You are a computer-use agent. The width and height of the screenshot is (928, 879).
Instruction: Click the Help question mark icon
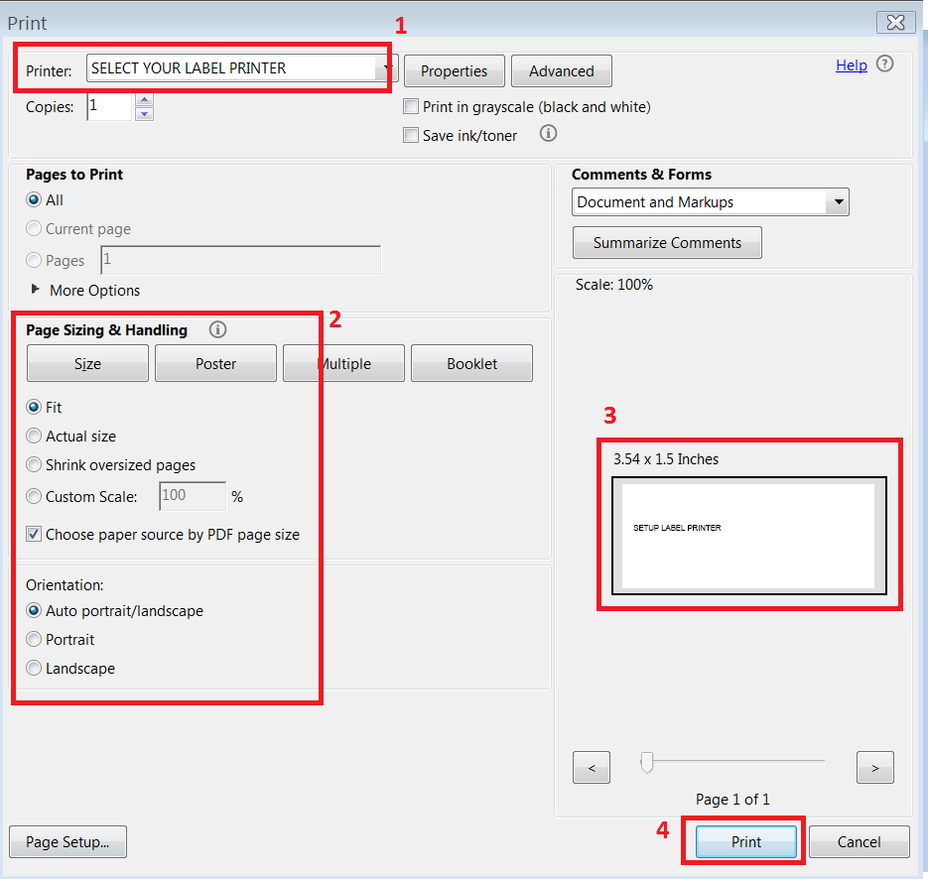[x=884, y=64]
